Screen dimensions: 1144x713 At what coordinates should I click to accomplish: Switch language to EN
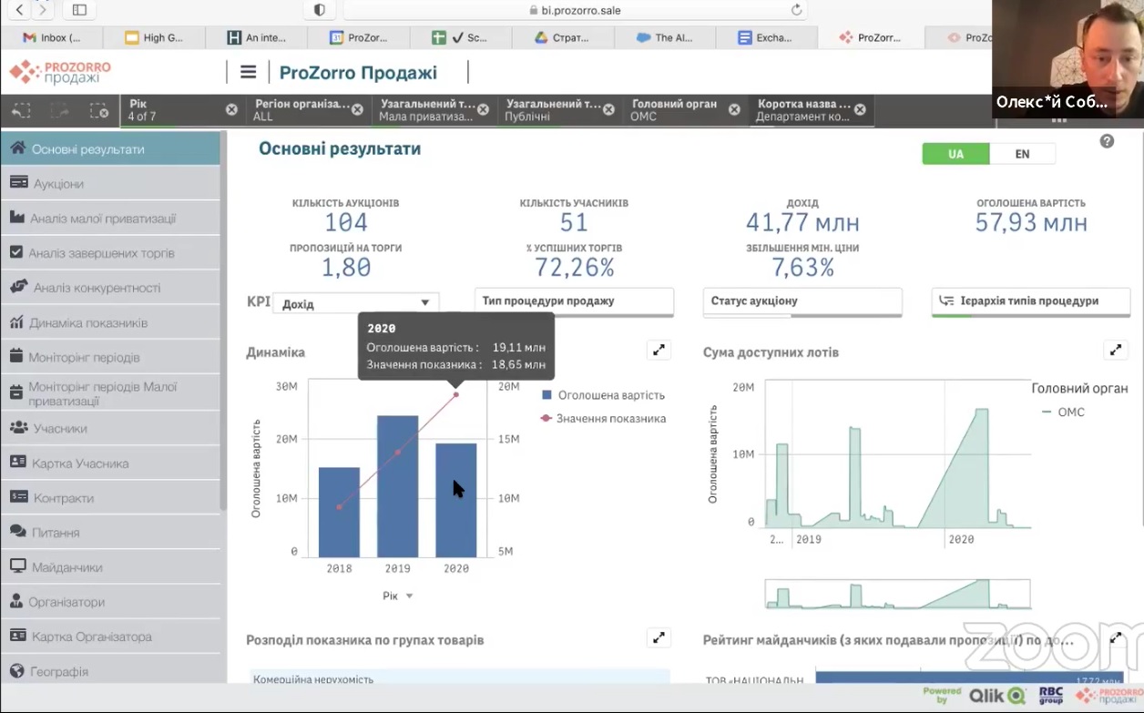pos(1022,154)
